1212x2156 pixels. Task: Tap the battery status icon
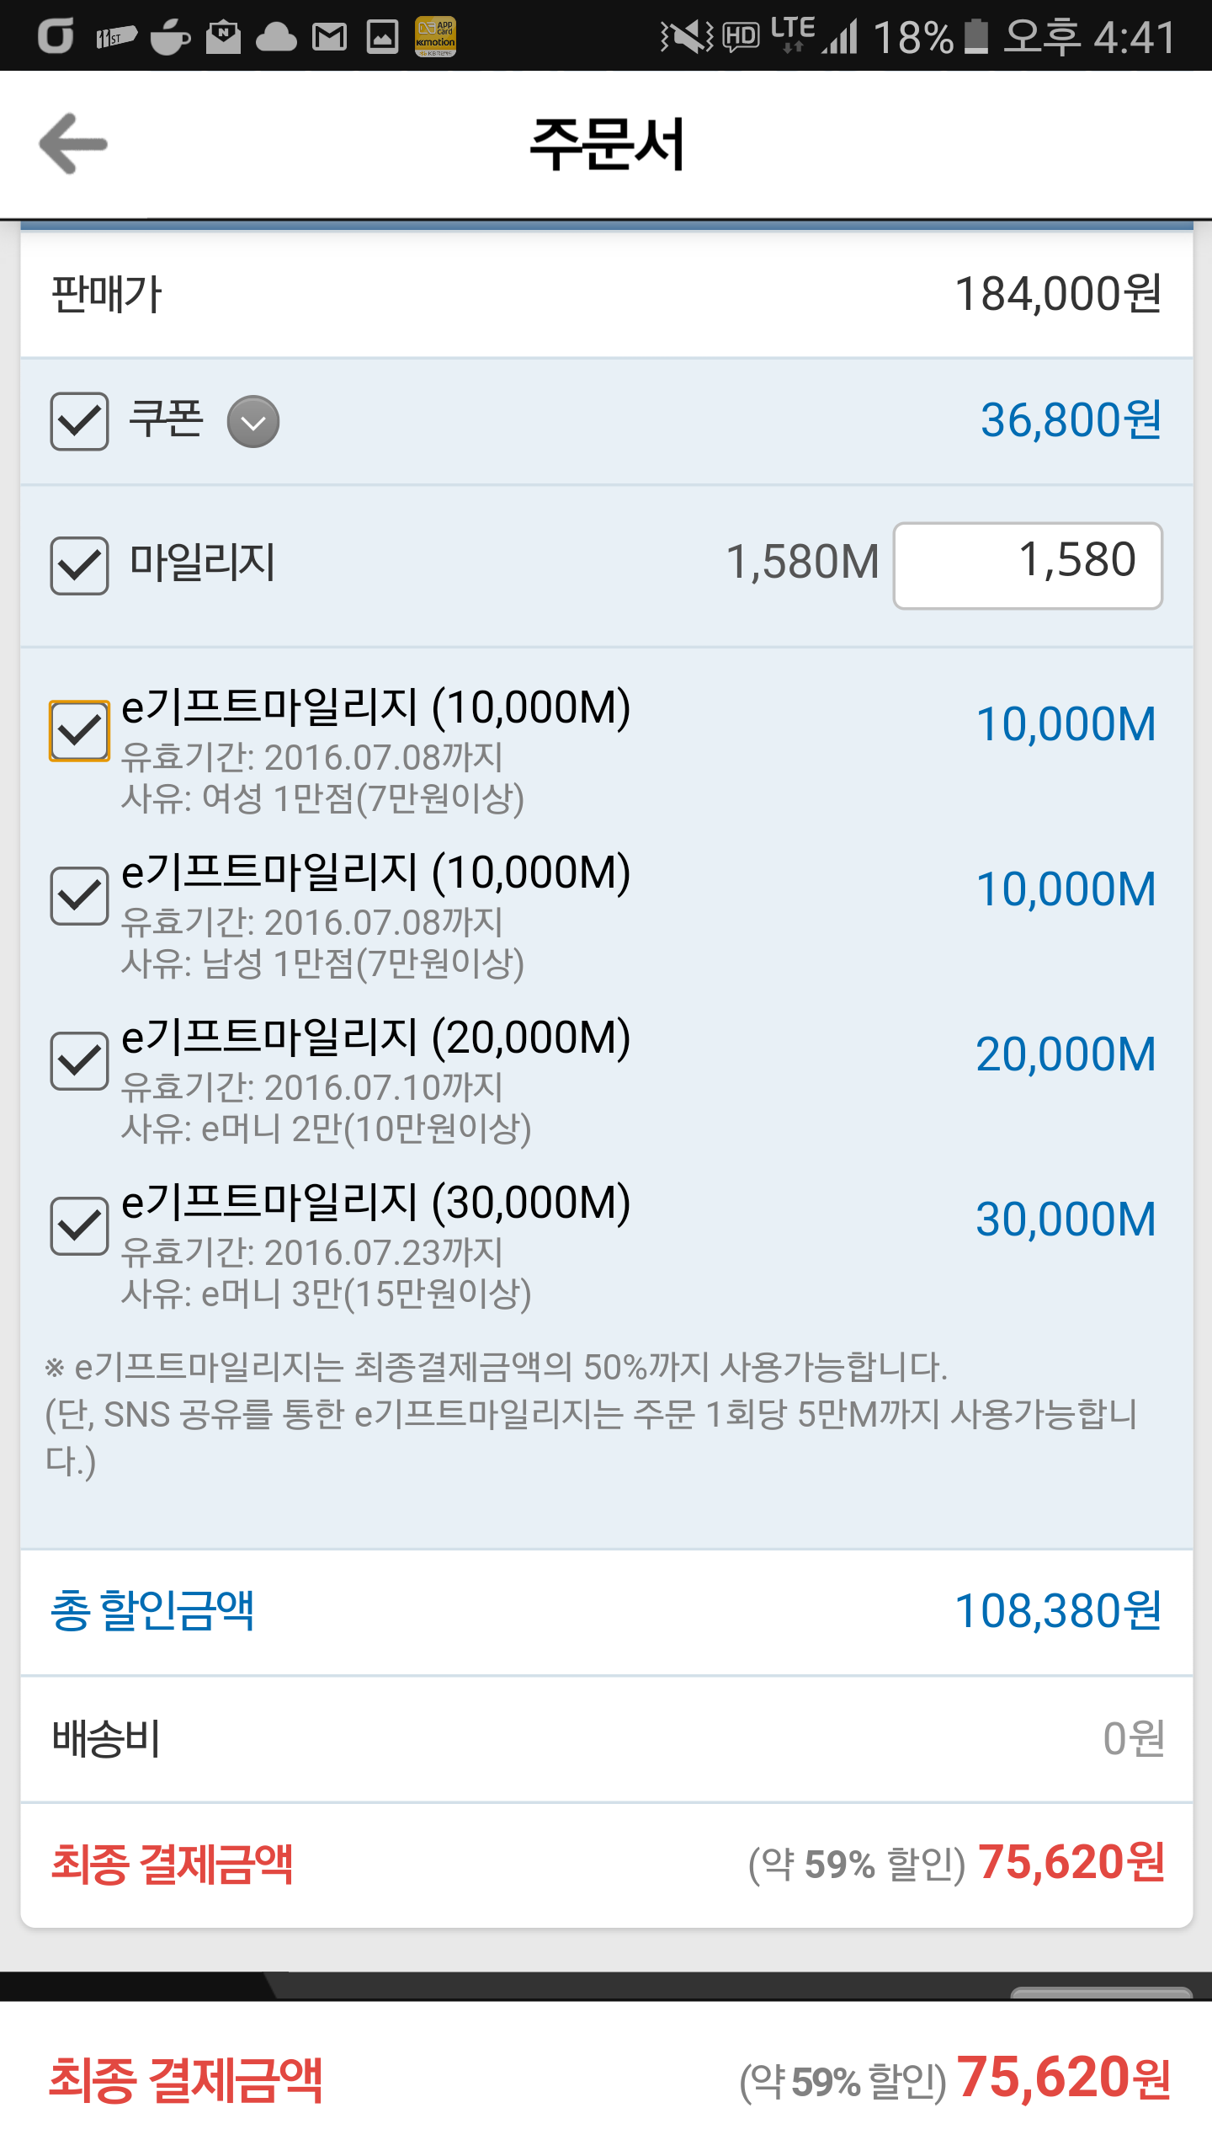tap(975, 37)
